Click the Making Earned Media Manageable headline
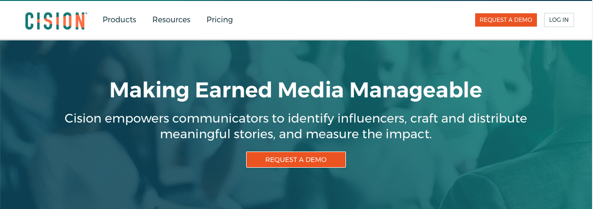593x209 pixels. [x=296, y=90]
